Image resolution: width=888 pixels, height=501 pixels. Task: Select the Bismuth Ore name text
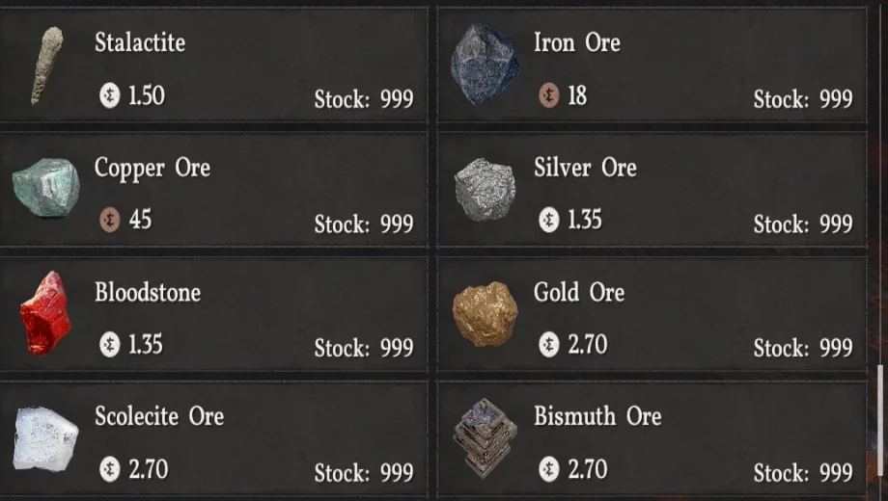(x=597, y=416)
